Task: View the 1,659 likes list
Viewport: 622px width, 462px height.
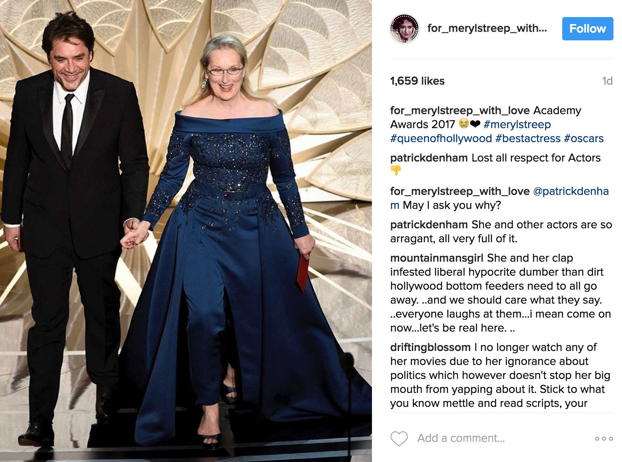Action: pyautogui.click(x=417, y=81)
